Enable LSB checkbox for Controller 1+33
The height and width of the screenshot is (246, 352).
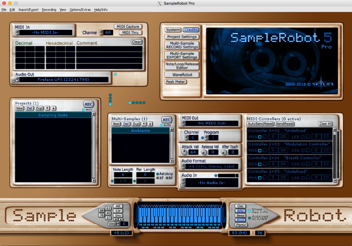click(x=302, y=150)
